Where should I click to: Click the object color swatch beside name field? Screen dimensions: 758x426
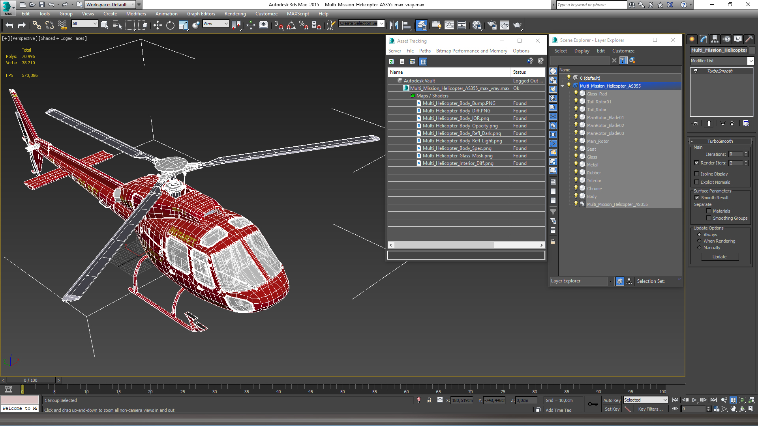(752, 50)
